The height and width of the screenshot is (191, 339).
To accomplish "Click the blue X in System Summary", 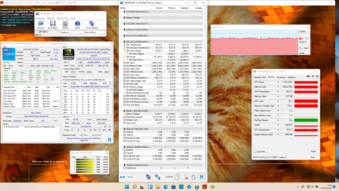I will (110, 140).
